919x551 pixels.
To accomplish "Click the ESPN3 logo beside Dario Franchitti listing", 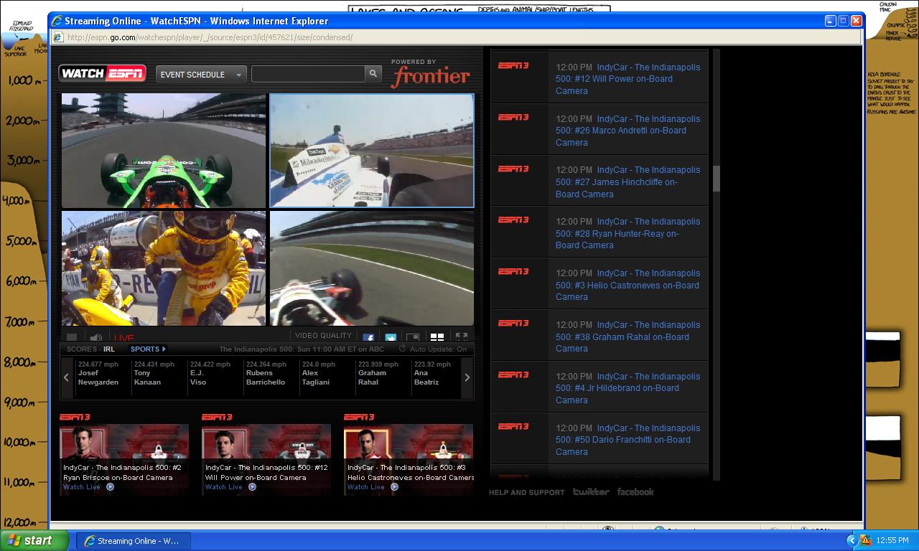I will coord(513,426).
